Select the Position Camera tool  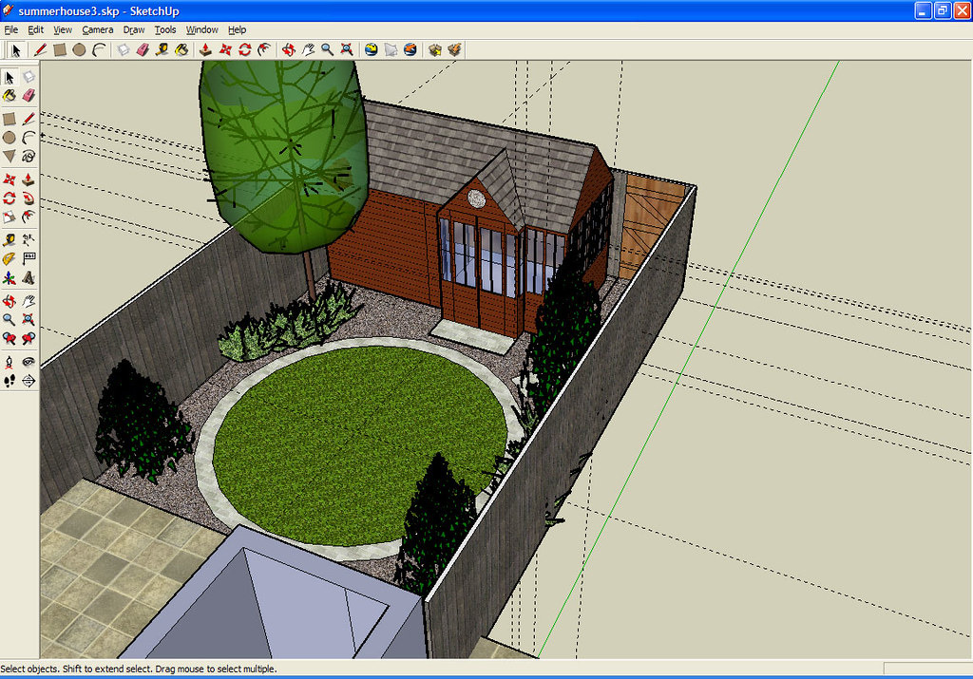tap(10, 362)
